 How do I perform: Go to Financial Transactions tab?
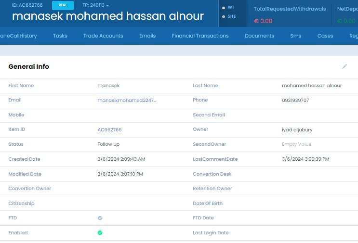(200, 36)
